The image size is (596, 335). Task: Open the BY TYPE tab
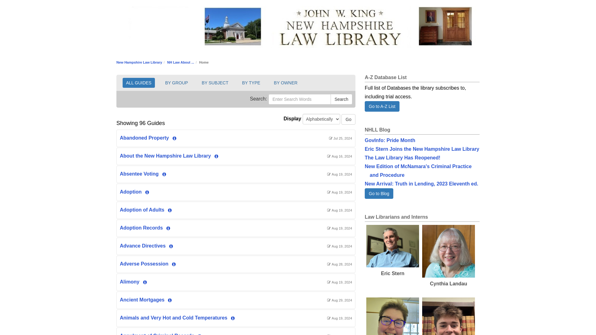tap(251, 83)
